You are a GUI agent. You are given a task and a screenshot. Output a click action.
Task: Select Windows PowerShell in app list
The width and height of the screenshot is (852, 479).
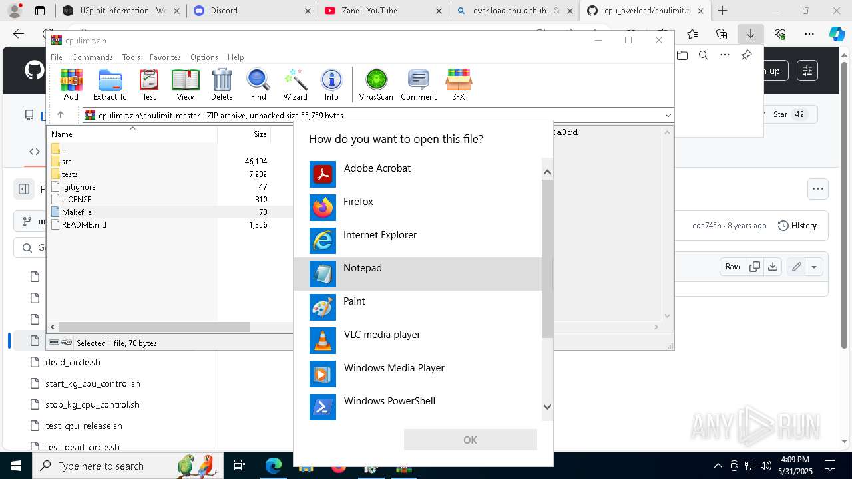coord(418,407)
